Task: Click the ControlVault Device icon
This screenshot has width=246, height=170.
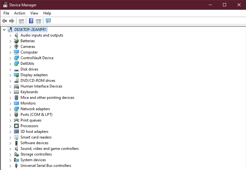Action: [x=16, y=58]
